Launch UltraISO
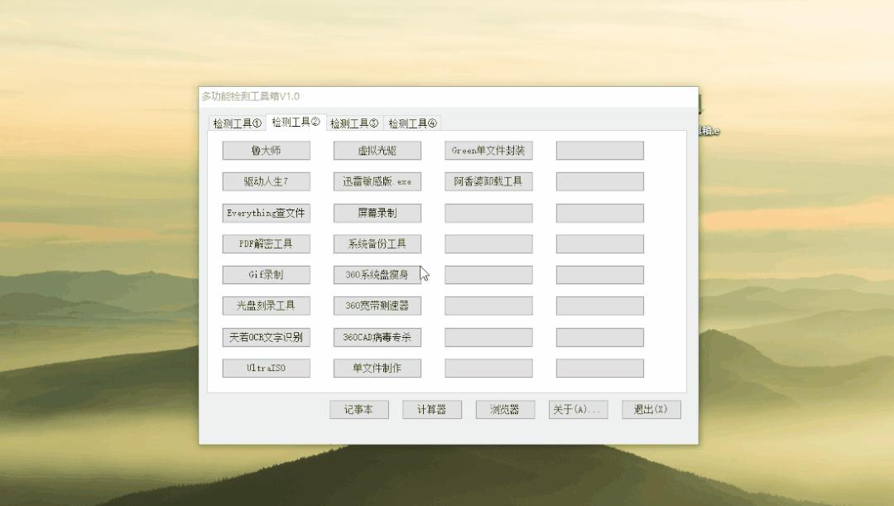894x506 pixels. (265, 368)
